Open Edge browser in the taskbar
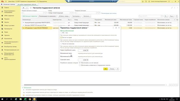Viewport: 180px width, 101px height. [16, 99]
